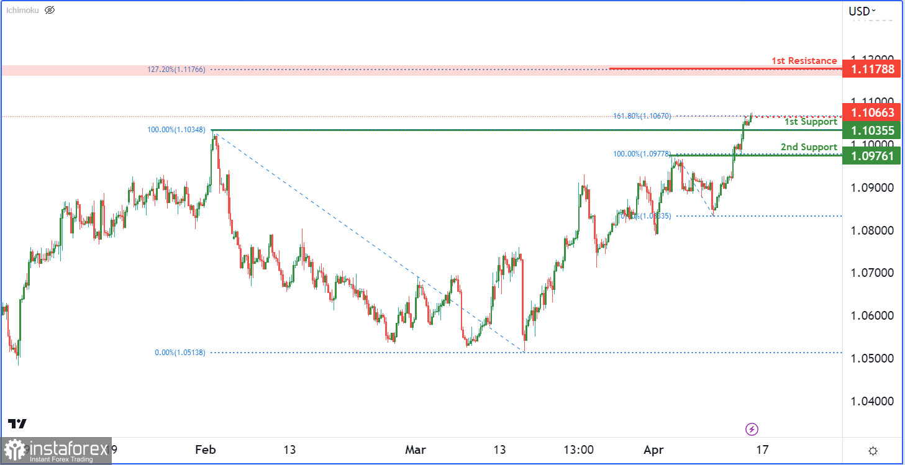
Task: Click the 1st Resistance line label
Action: (804, 61)
